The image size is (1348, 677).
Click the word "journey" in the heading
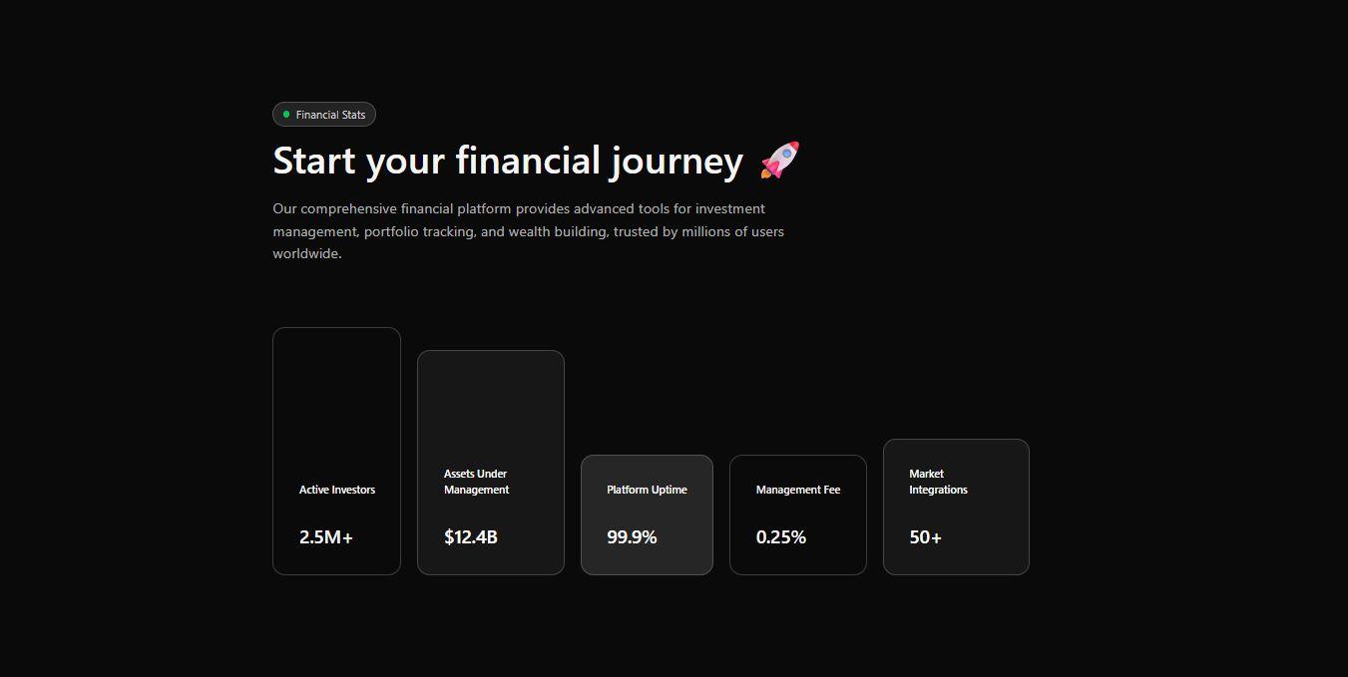[x=676, y=161]
